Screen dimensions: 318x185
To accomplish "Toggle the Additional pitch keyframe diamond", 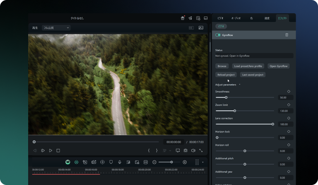I will (289, 158).
